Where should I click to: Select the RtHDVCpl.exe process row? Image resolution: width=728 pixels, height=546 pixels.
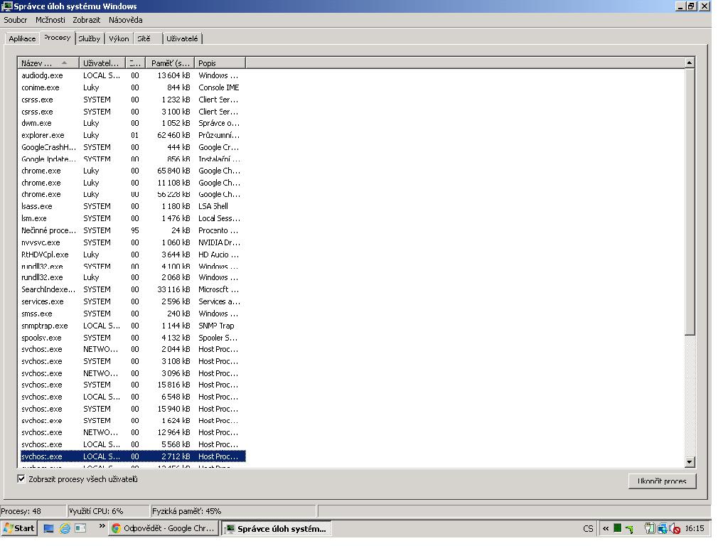pos(132,255)
